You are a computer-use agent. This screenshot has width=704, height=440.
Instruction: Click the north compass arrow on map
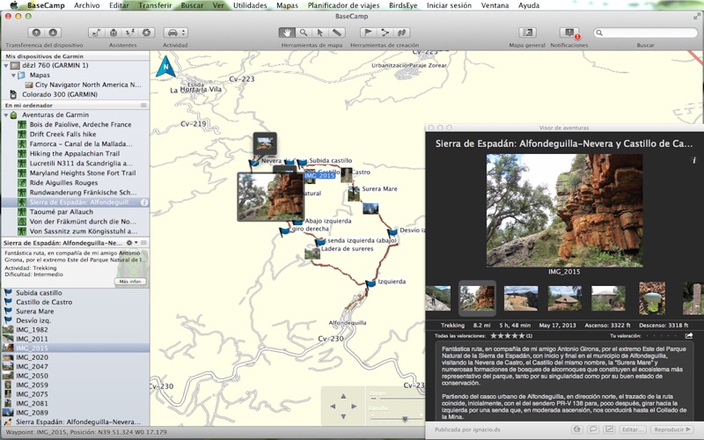point(165,67)
